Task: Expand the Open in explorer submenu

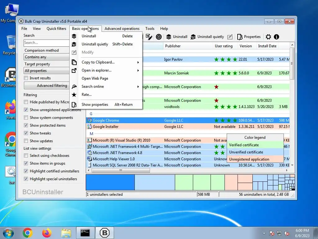Action: tap(138, 71)
